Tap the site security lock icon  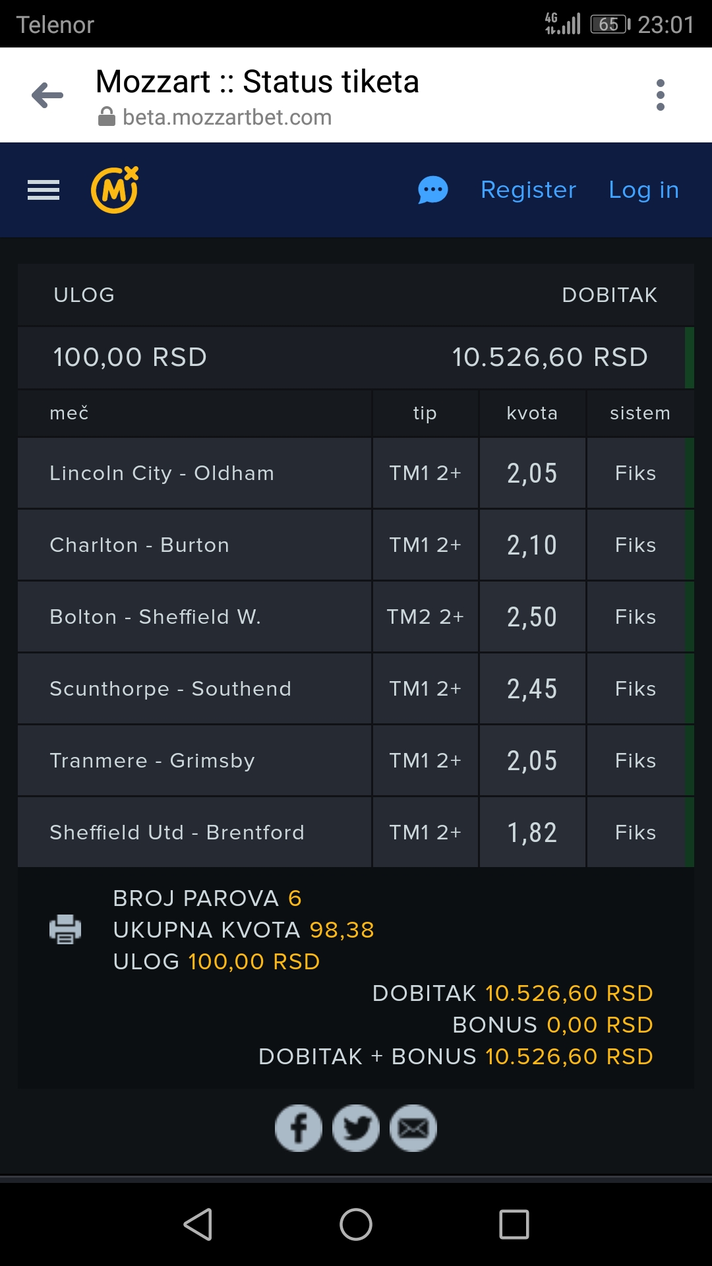(x=107, y=117)
